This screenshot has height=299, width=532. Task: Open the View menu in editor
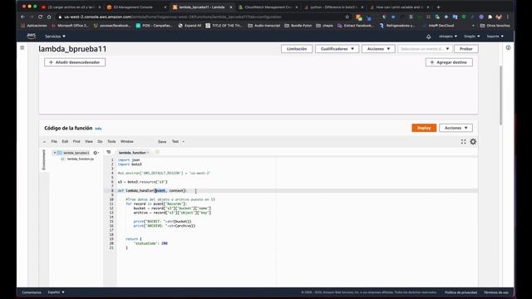tap(89, 141)
